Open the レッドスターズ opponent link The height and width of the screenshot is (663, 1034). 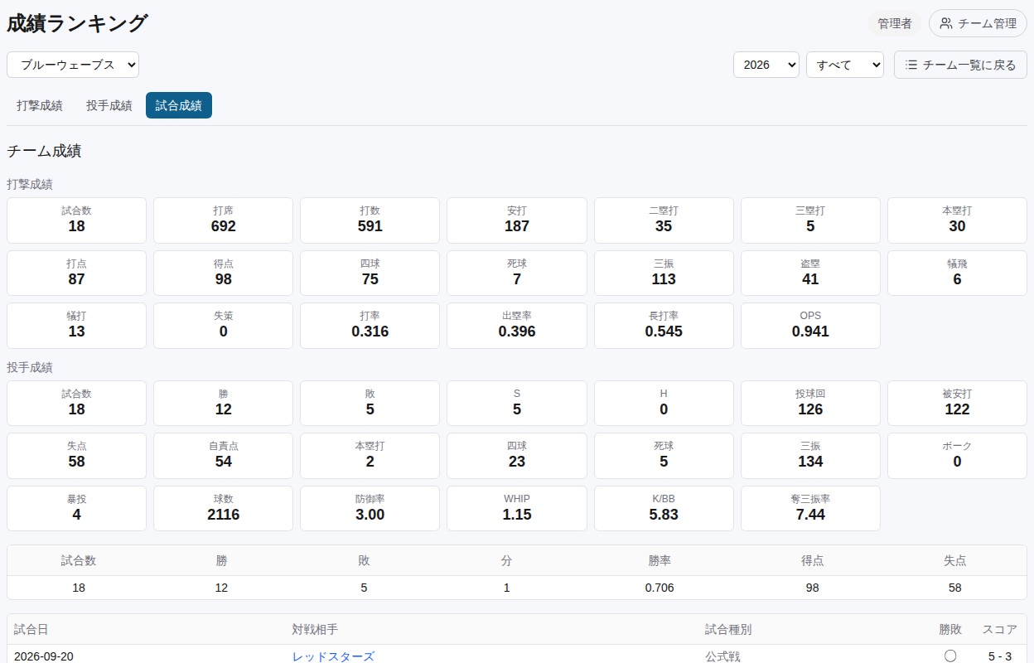[333, 656]
